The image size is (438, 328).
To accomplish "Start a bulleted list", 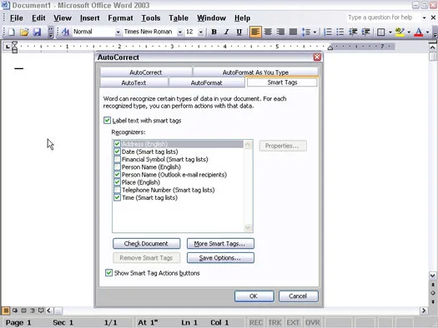I will 340,32.
